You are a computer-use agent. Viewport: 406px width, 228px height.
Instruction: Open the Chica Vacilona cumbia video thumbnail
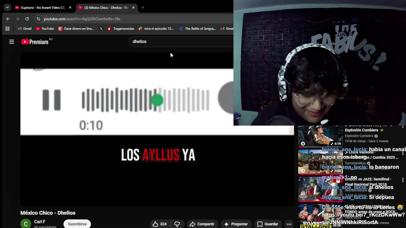click(x=320, y=162)
